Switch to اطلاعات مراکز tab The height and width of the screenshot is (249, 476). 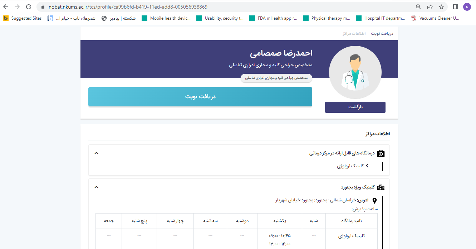(354, 33)
